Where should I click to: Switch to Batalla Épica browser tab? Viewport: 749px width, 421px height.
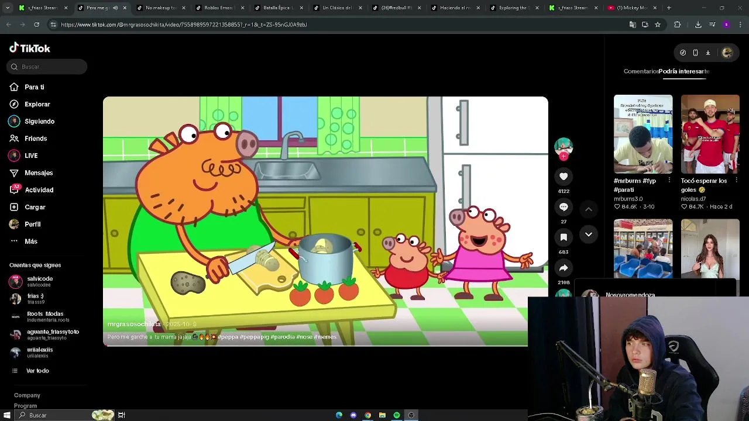[x=278, y=8]
